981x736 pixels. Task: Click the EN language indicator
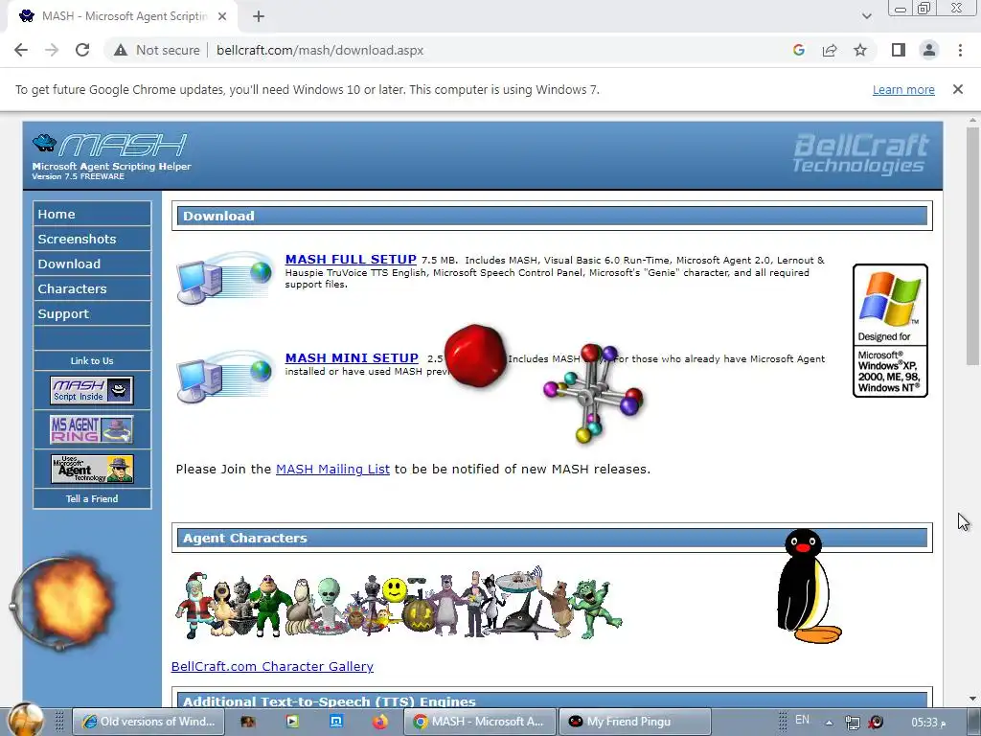[802, 720]
